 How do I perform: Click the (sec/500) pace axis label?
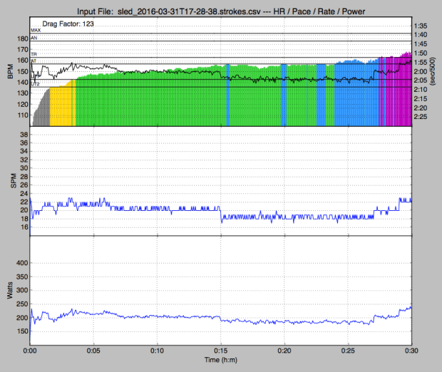click(x=436, y=76)
